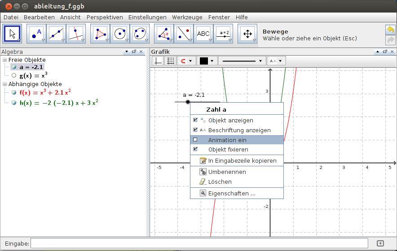Pick the Insert Text ABC tool

click(203, 34)
